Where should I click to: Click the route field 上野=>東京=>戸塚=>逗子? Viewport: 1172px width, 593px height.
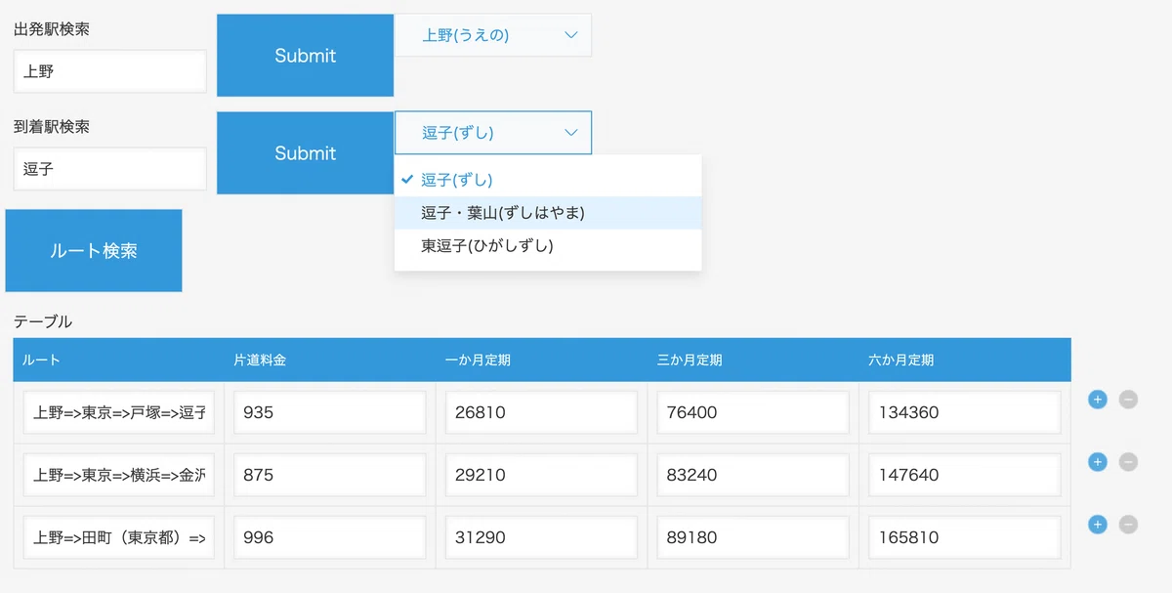coord(119,412)
